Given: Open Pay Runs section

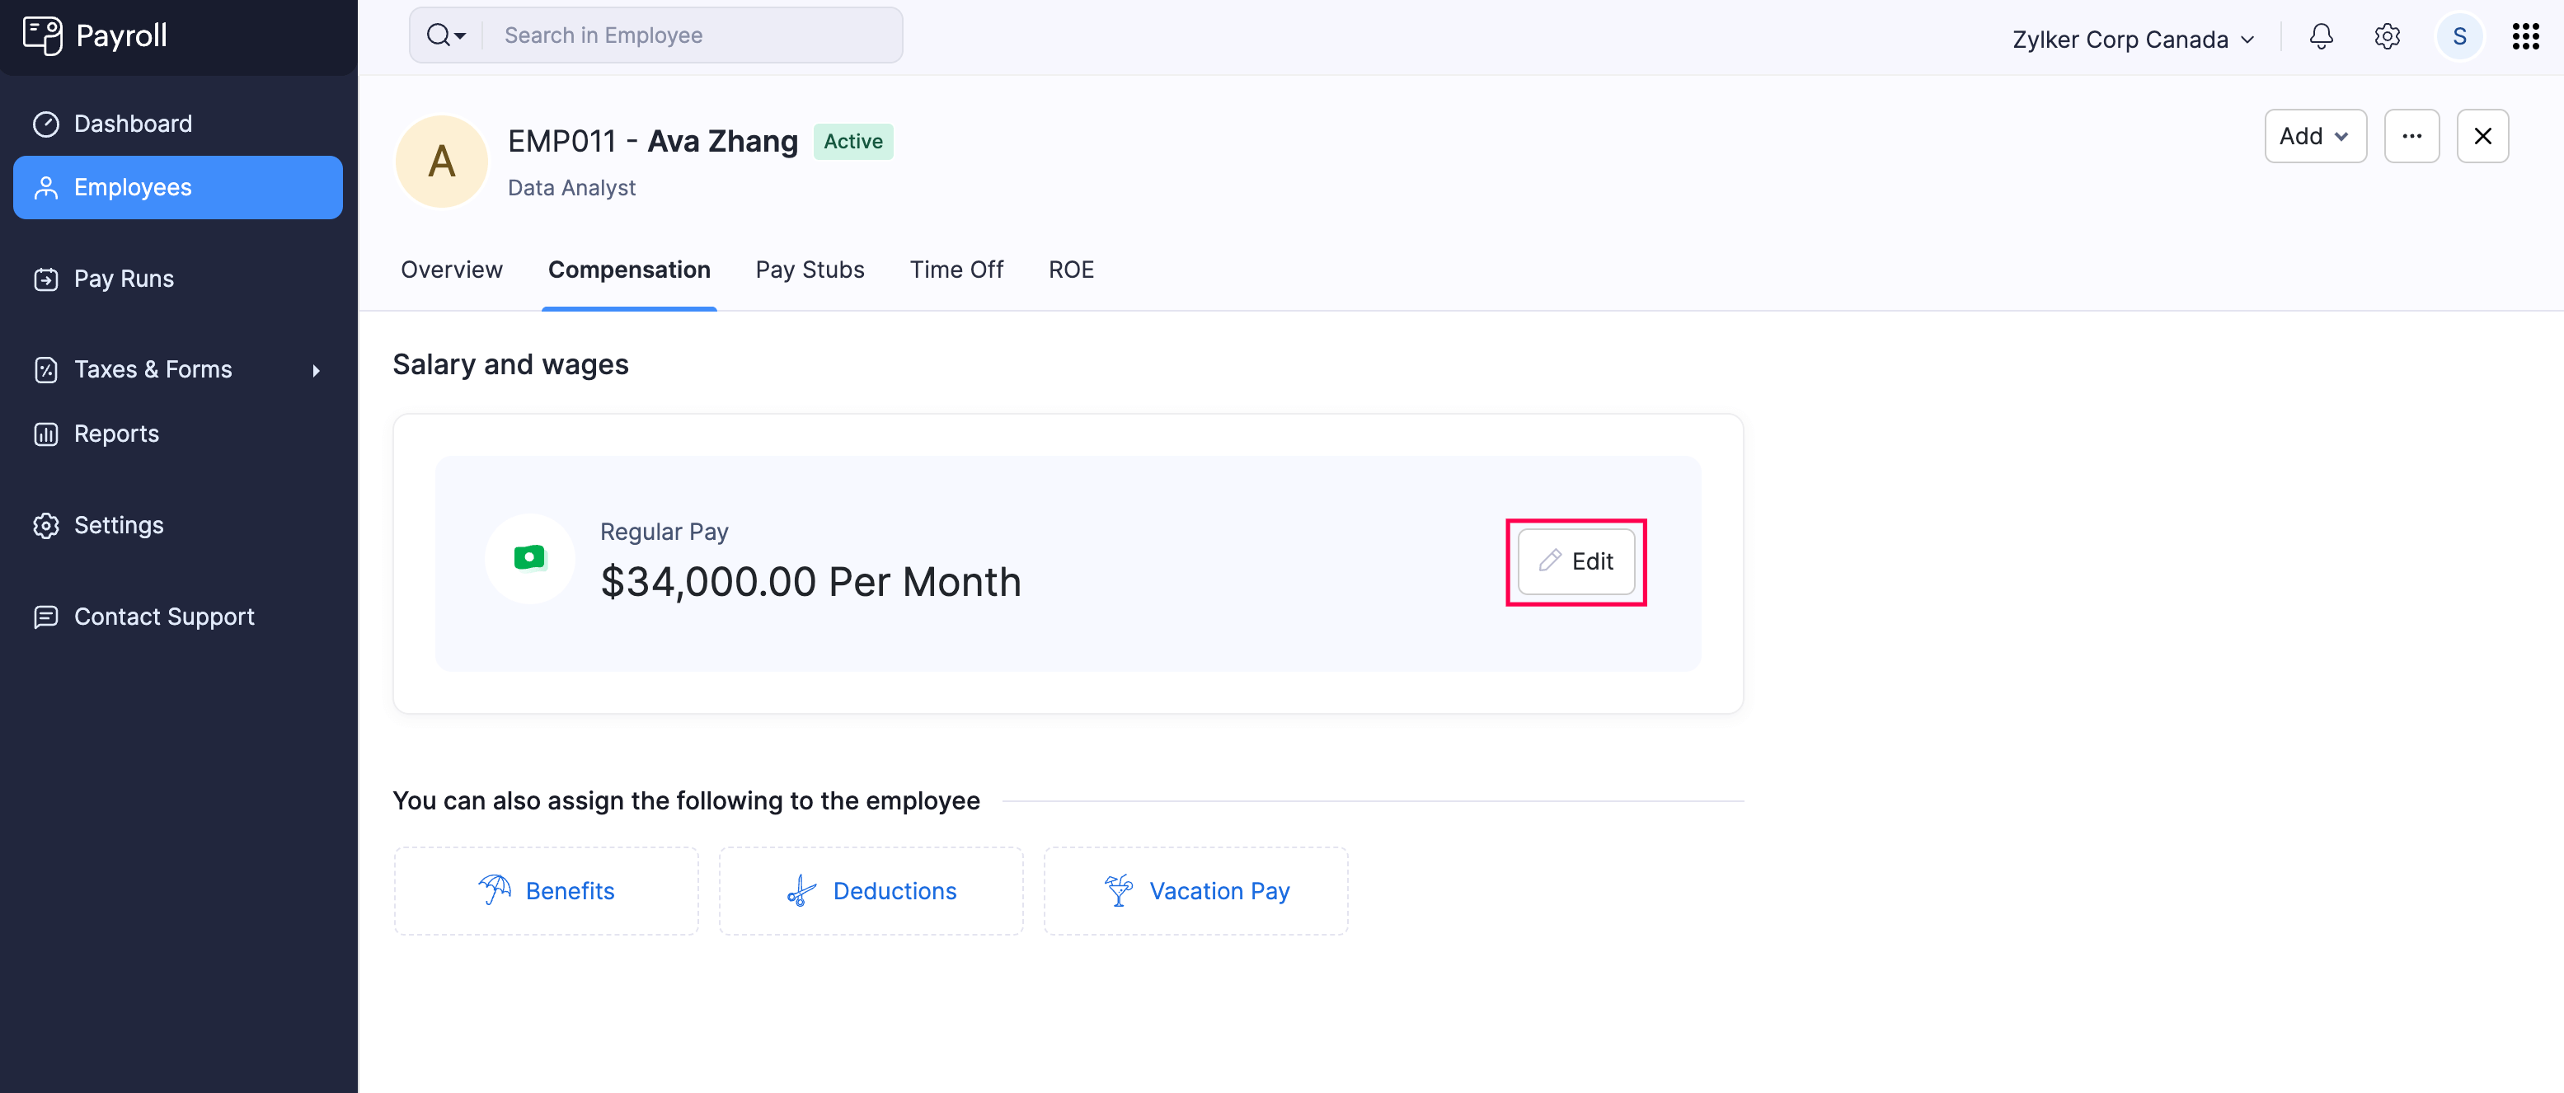Looking at the screenshot, I should 124,278.
